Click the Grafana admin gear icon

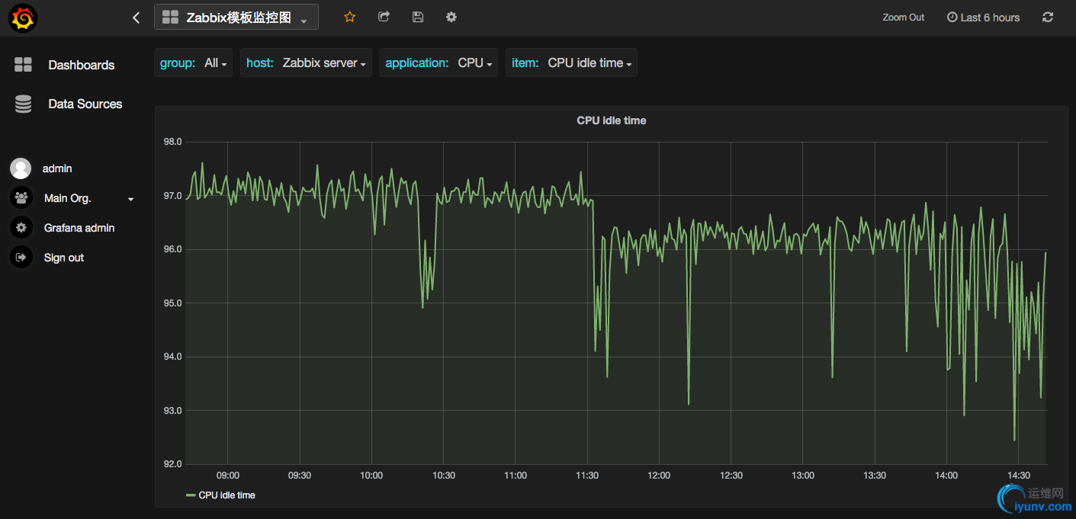[x=21, y=228]
